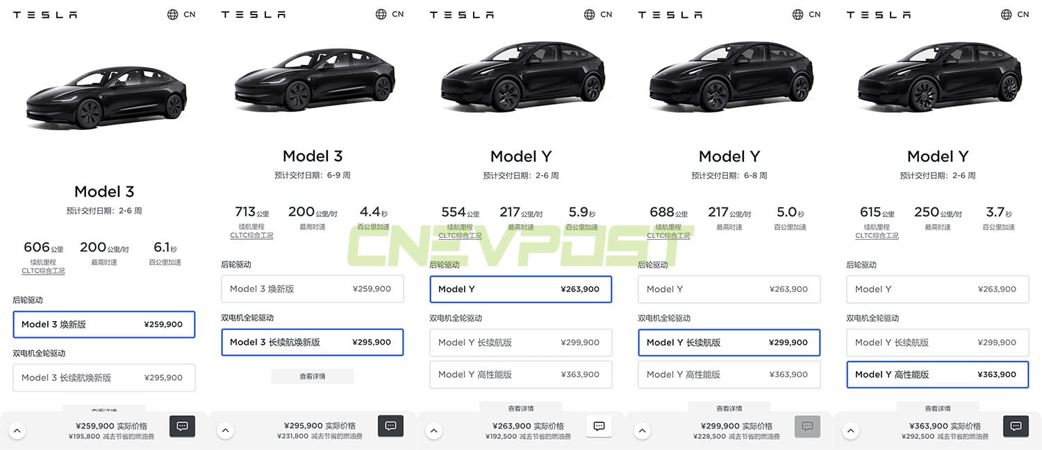Screen dimensions: 1042x450
Task: Click the Tesla wordmark above the middle Model Y
Action: tap(461, 14)
